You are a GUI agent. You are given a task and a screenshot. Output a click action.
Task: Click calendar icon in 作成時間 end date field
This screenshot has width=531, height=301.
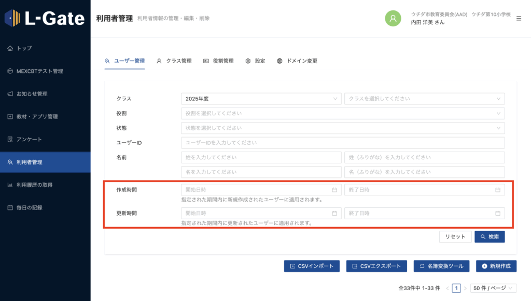pyautogui.click(x=498, y=190)
